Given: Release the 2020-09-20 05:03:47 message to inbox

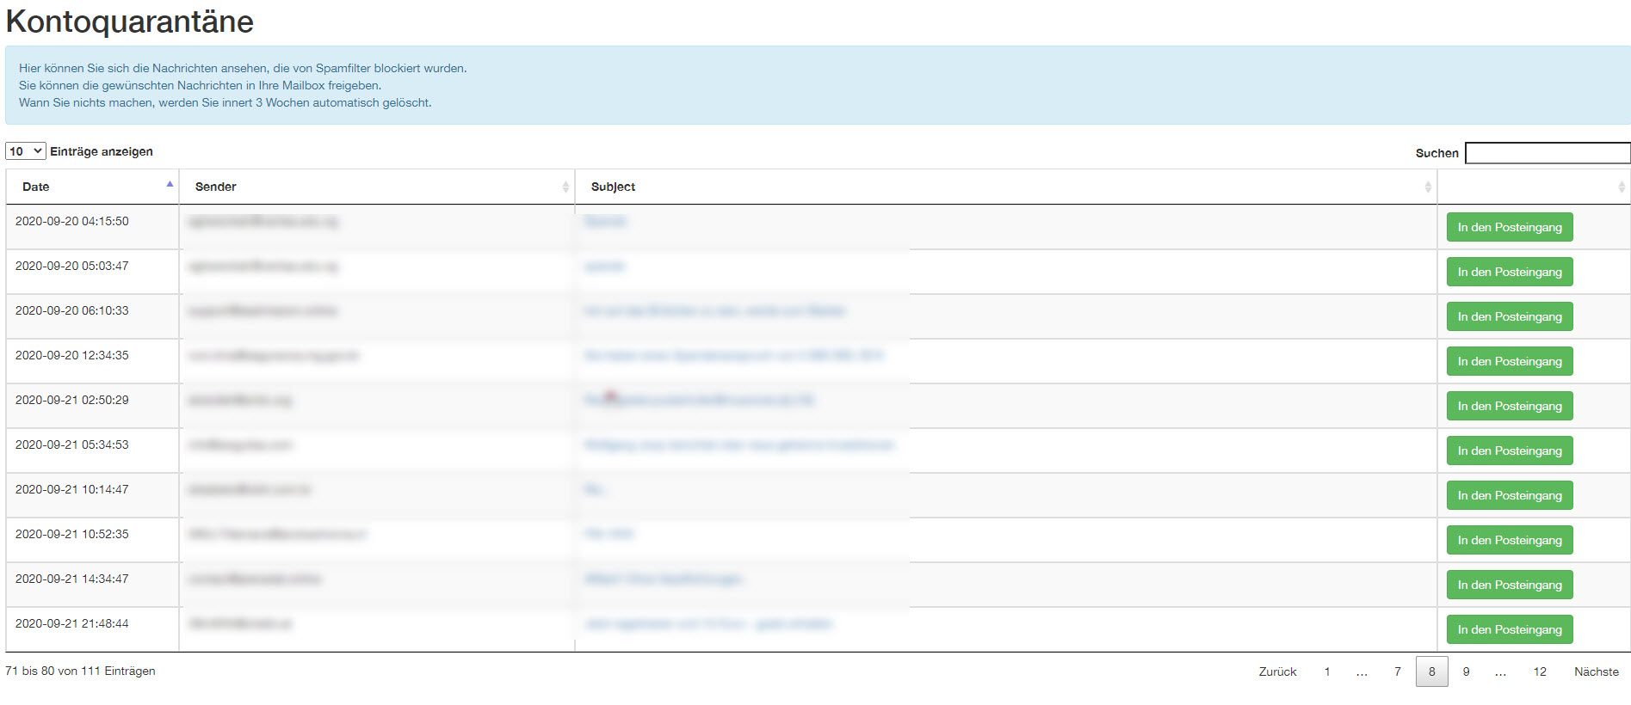Looking at the screenshot, I should (1509, 273).
